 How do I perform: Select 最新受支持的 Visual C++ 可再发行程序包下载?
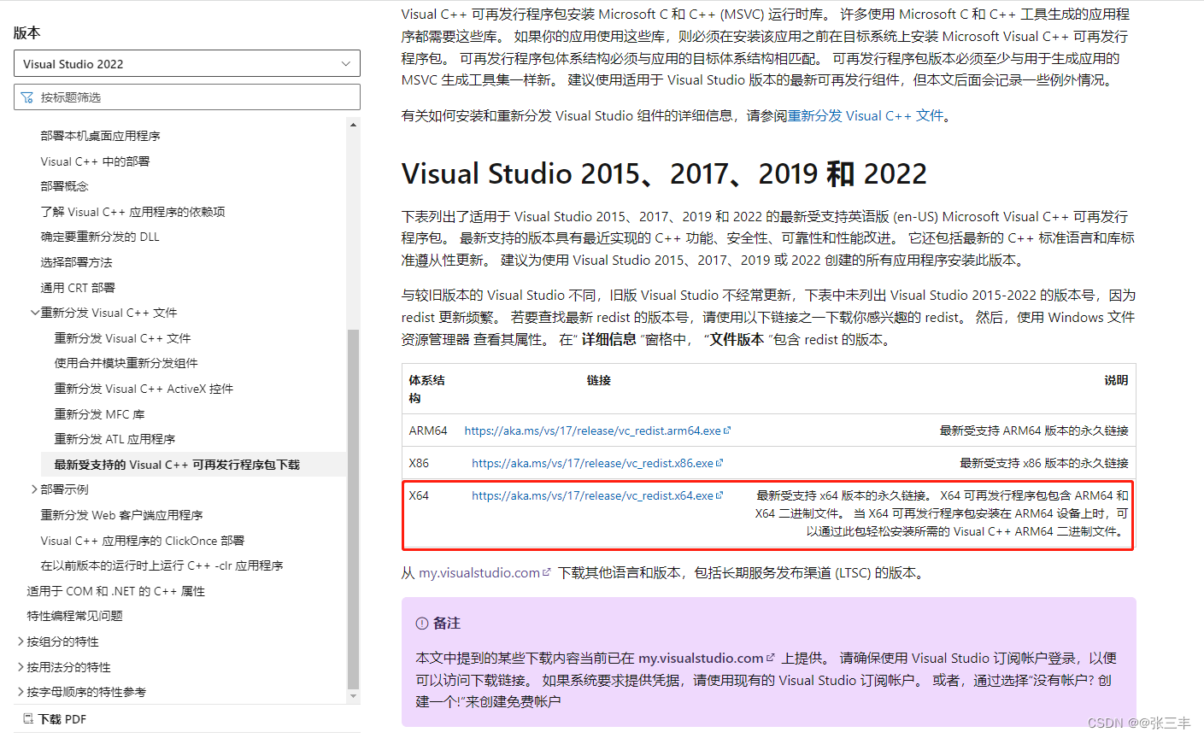coord(177,465)
